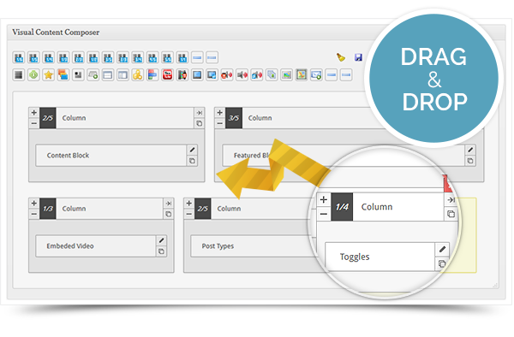The image size is (514, 337).
Task: Edit the Content Block with pencil icon
Action: [193, 150]
